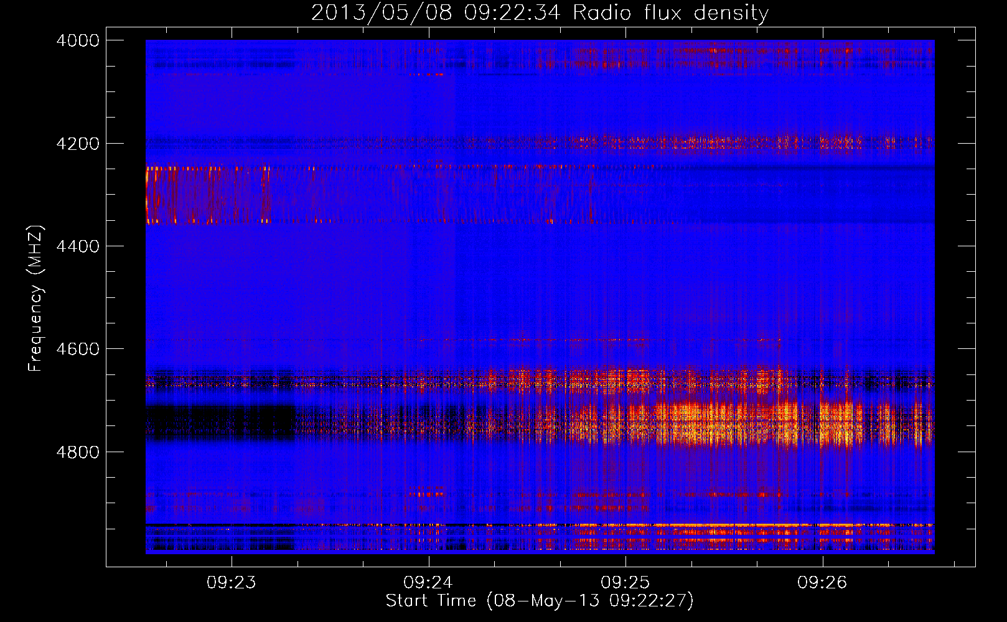Click the 09:23 time tick label

(x=232, y=582)
